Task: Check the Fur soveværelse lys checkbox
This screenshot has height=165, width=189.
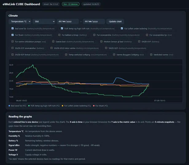Action: pyautogui.click(x=147, y=35)
